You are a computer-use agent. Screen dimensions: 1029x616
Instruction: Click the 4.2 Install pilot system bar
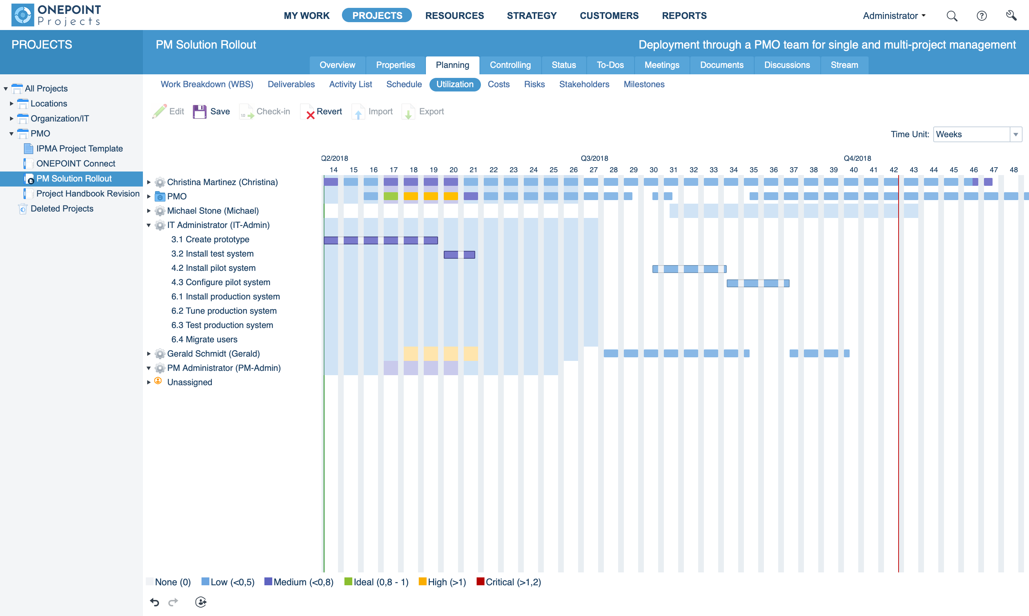(x=689, y=269)
